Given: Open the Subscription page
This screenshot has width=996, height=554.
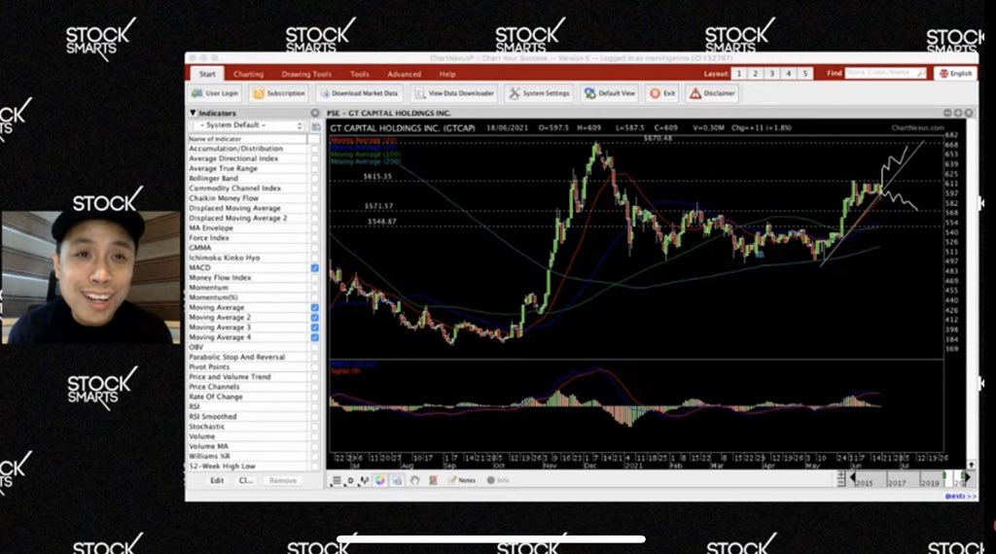Looking at the screenshot, I should tap(279, 93).
